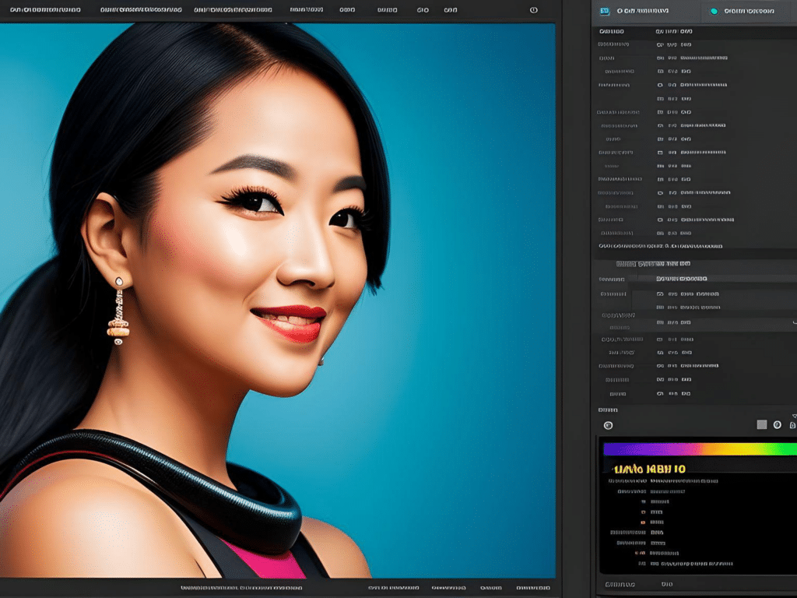Click the small grid icon in the lowest settings row
Viewport: 797px width, 598px height.
tap(662, 393)
